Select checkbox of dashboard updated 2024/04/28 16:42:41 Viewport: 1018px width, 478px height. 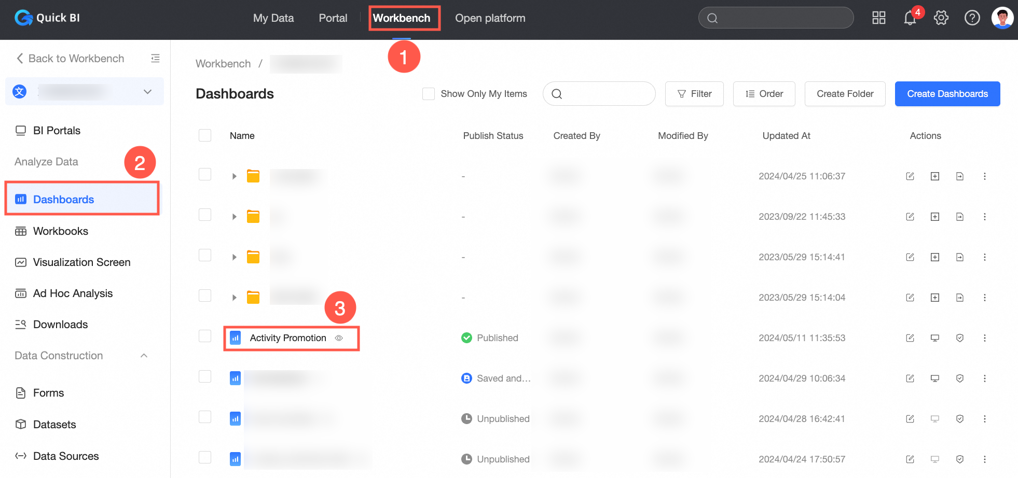[205, 417]
